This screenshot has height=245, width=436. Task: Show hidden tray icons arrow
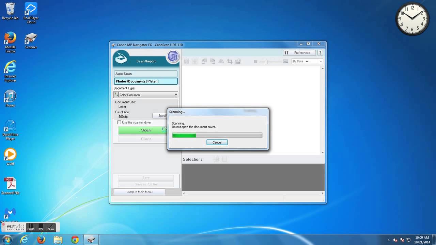(389, 240)
